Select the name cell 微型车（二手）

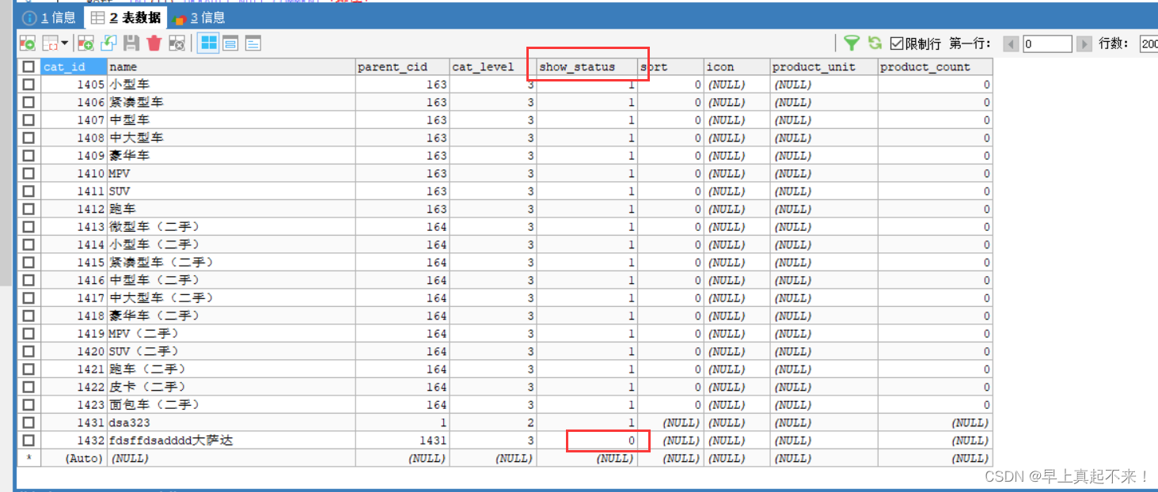coord(231,227)
